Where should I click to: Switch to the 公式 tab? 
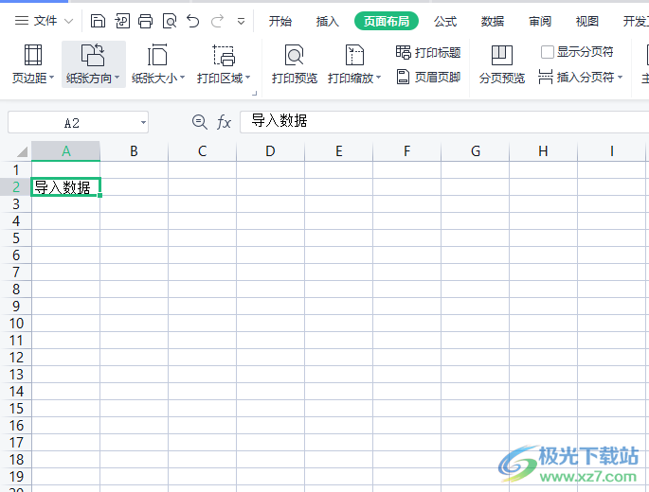445,21
